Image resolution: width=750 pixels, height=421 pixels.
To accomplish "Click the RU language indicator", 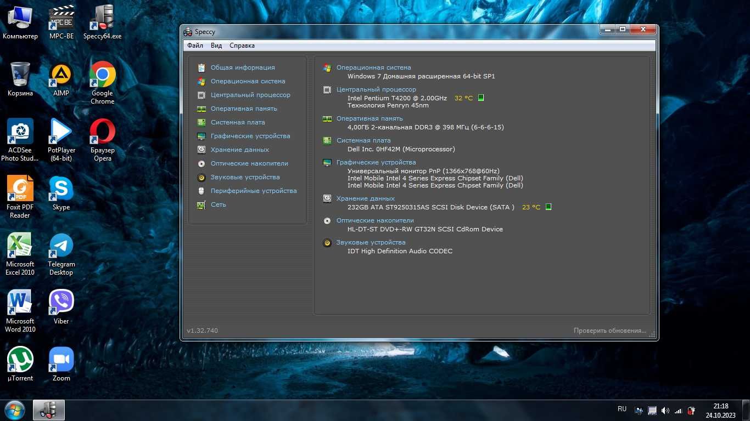I will 622,409.
